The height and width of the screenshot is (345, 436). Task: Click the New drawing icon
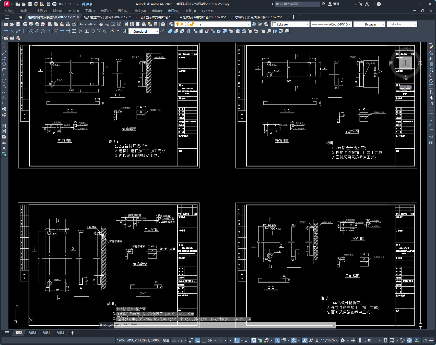[x=6, y=24]
